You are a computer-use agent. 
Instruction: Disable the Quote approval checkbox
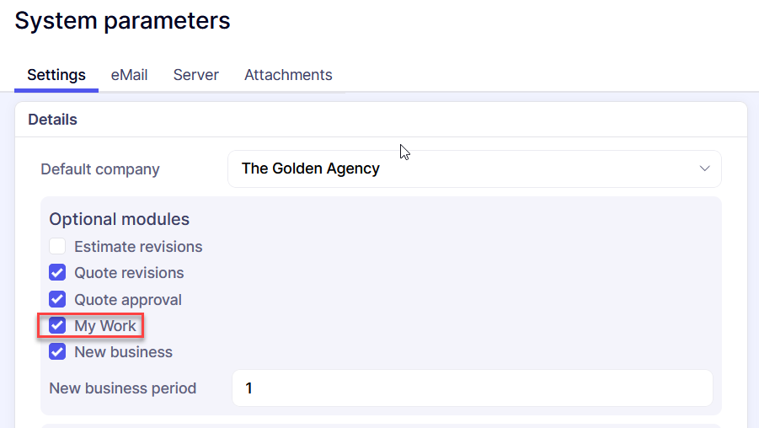tap(57, 299)
